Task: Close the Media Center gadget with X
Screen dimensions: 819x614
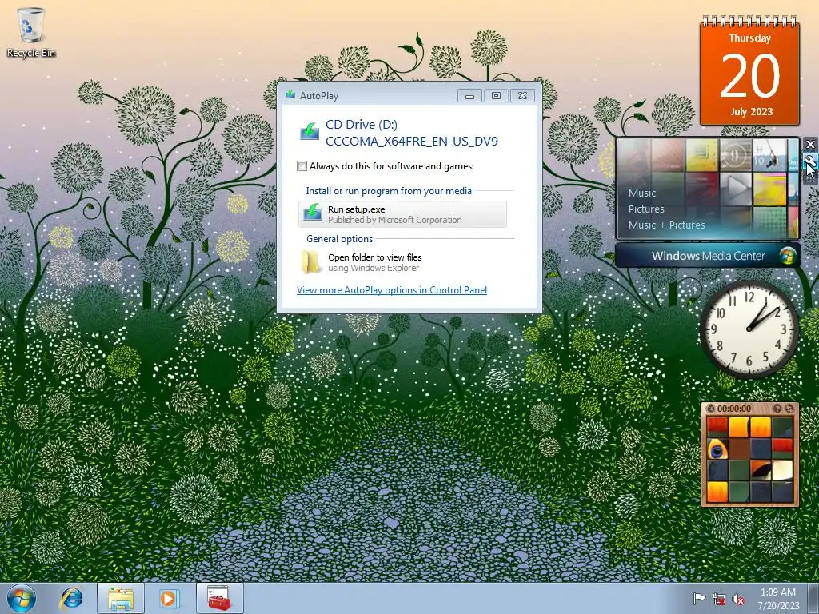Action: pos(810,144)
